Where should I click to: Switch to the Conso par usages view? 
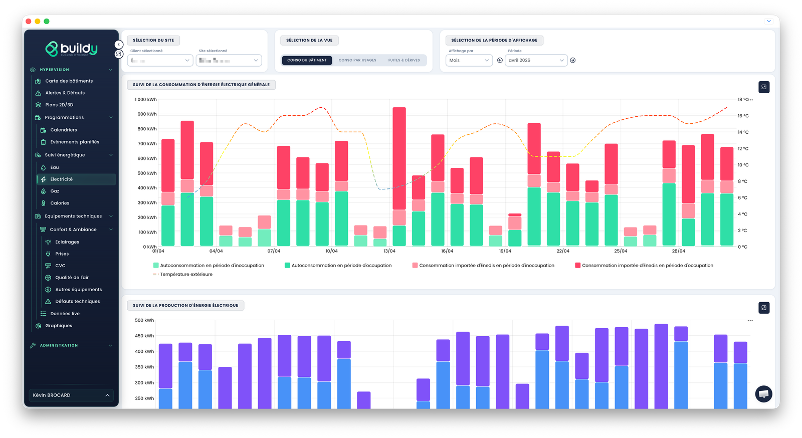coord(357,60)
